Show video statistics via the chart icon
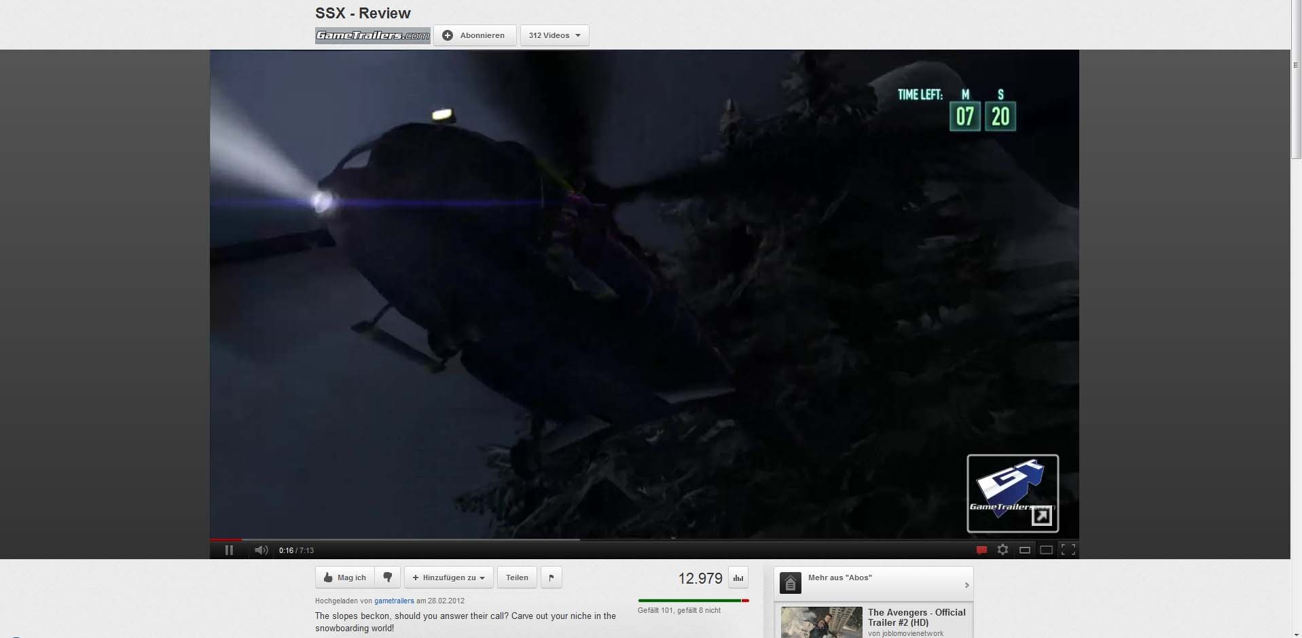 (738, 578)
